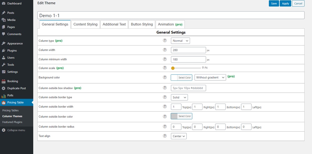This screenshot has width=312, height=154.
Task: Click the Column scale slider handle
Action: tap(173, 68)
